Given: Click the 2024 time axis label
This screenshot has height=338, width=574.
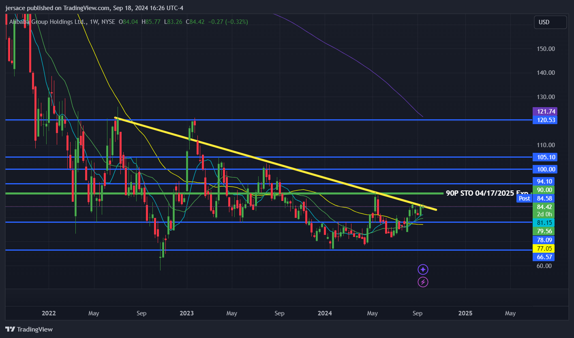Looking at the screenshot, I should [x=325, y=313].
